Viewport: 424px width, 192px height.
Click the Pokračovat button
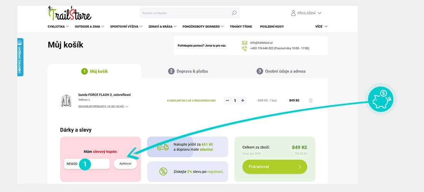275,167
